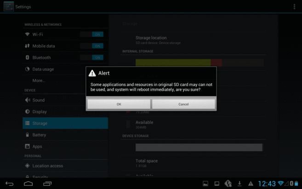
Task: Expand More… under Wireless & Networks
Action: (x=39, y=80)
